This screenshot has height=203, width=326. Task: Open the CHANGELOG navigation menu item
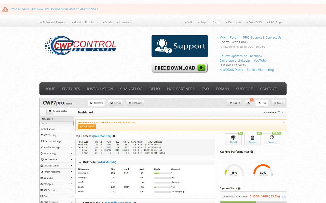coord(131,89)
